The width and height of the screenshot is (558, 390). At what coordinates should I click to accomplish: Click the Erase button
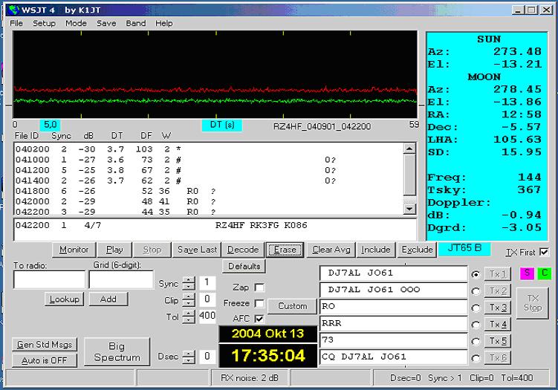coord(285,250)
